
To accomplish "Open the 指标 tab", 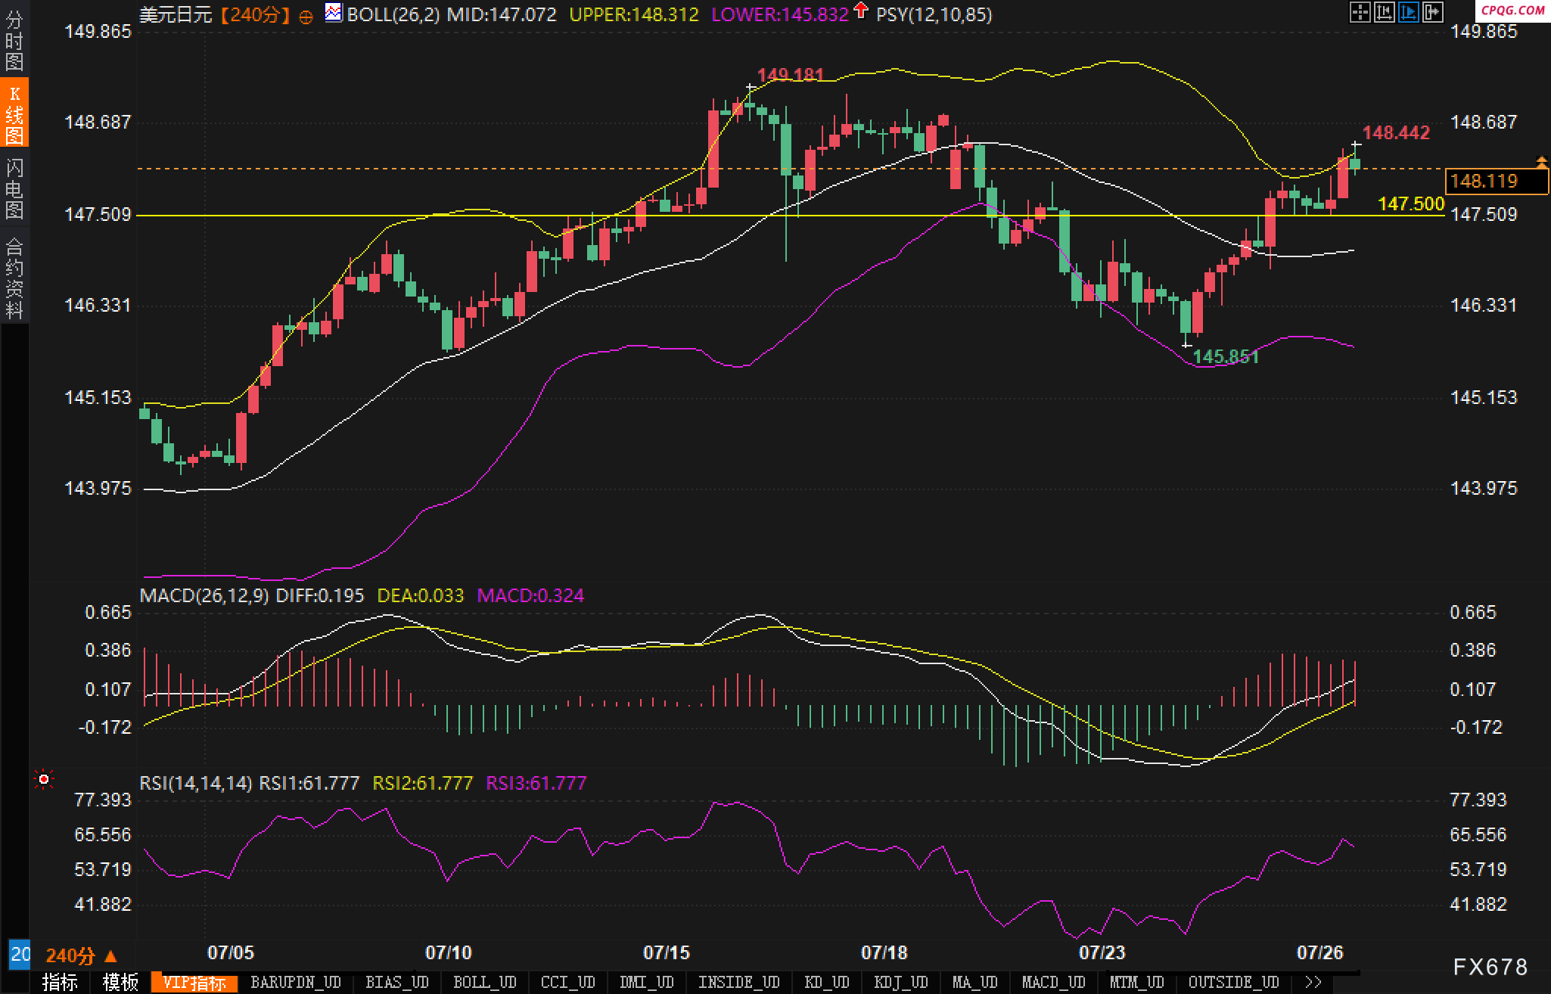I will [60, 982].
